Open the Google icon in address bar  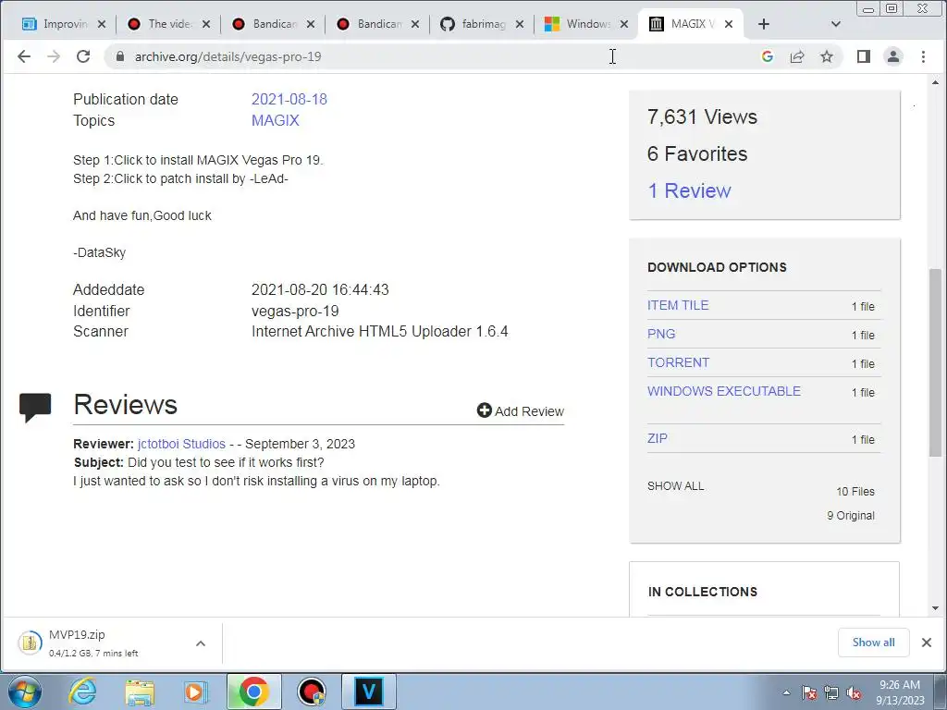767,56
